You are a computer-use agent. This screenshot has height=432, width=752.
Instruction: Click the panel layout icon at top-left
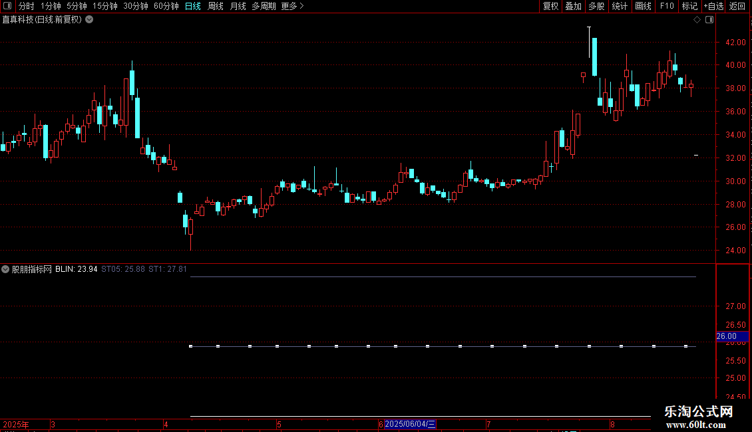pyautogui.click(x=7, y=6)
